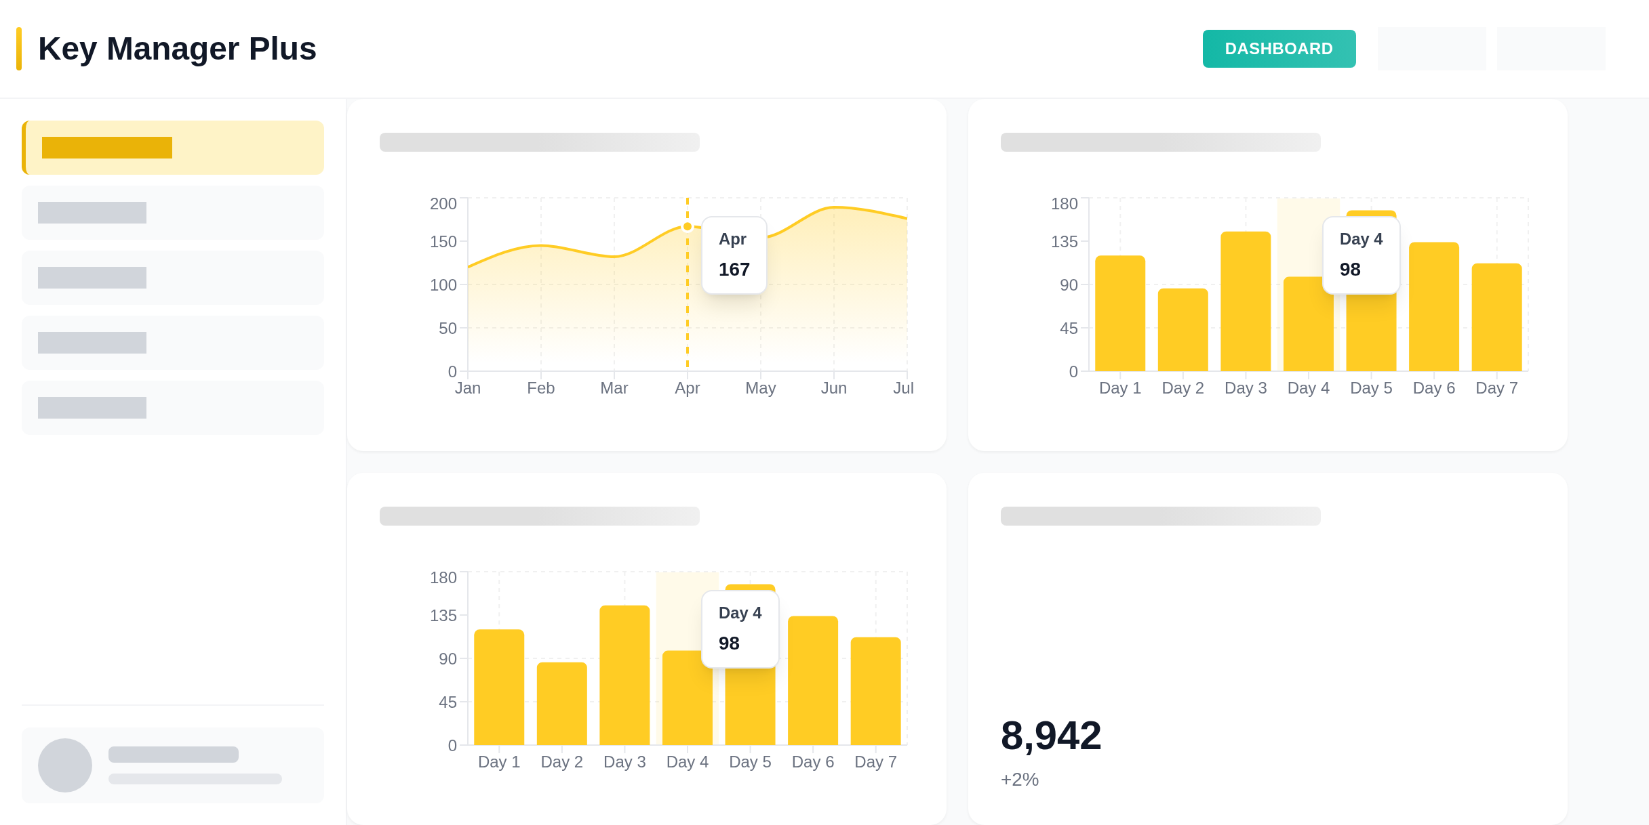Viewport: 1649px width, 825px height.
Task: Open the third sidebar menu item
Action: [x=173, y=278]
